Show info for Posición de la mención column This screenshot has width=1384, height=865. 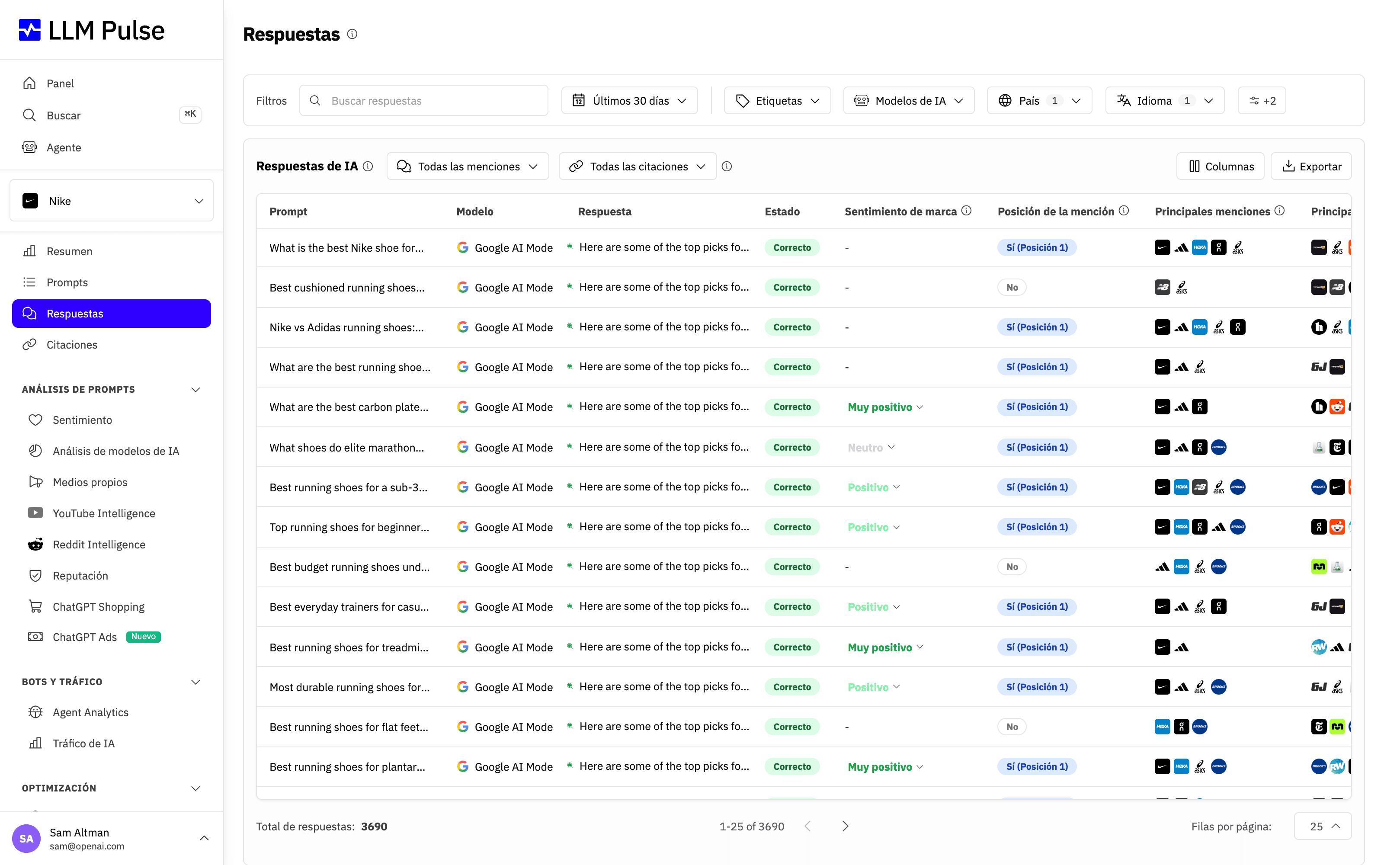1124,211
